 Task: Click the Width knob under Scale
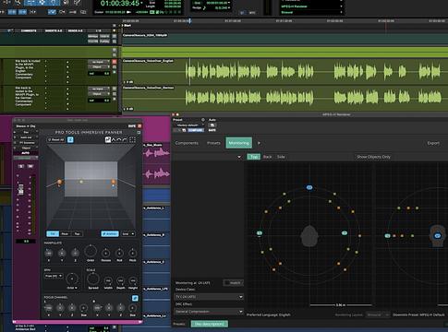(108, 280)
